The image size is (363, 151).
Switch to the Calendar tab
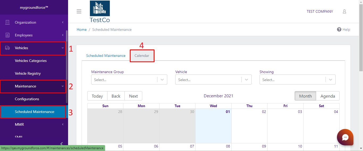coord(142,56)
